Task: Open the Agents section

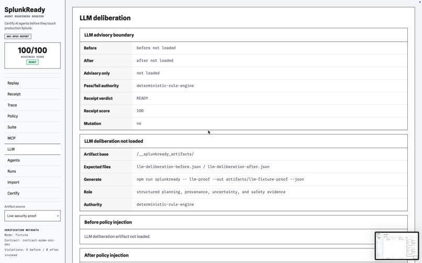Action: (x=32, y=160)
